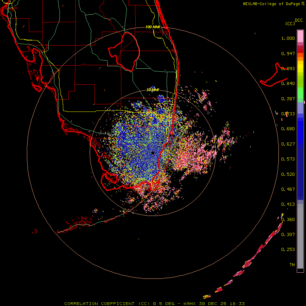Image resolution: width=306 pixels, height=306 pixels.
Task: Click the 0.5 DEG elevation text
Action: pyautogui.click(x=164, y=304)
